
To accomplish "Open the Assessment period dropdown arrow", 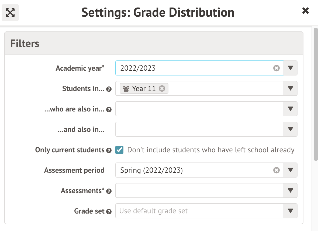I will [290, 170].
